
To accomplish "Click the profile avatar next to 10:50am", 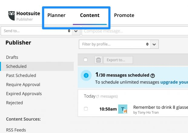I will tap(123, 109).
